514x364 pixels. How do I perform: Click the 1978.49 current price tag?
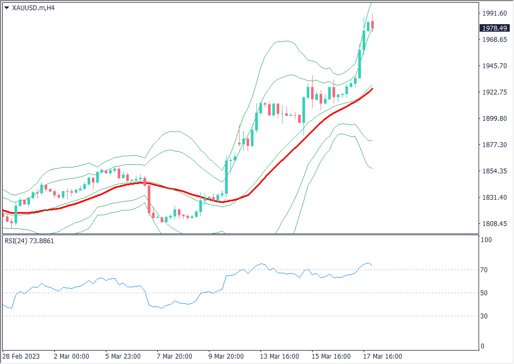(494, 28)
